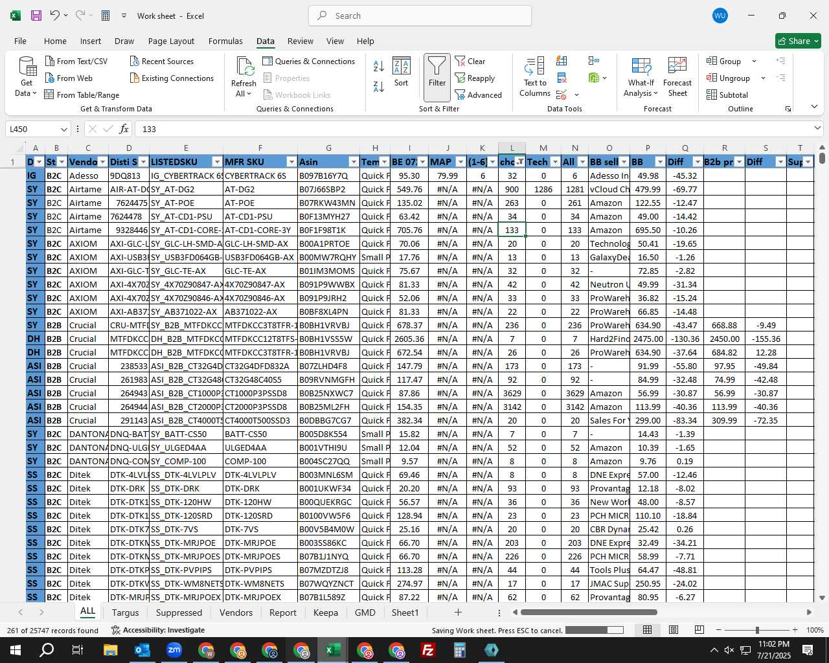Image resolution: width=829 pixels, height=663 pixels.
Task: Open the calculator icon in quick access toolbar
Action: click(106, 16)
